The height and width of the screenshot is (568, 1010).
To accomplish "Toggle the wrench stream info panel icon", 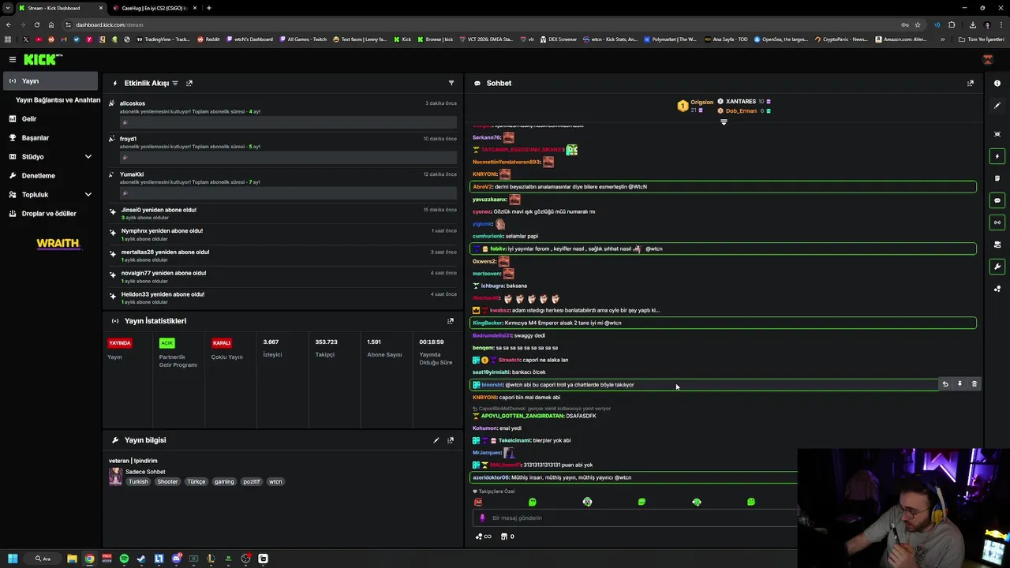I will click(997, 267).
